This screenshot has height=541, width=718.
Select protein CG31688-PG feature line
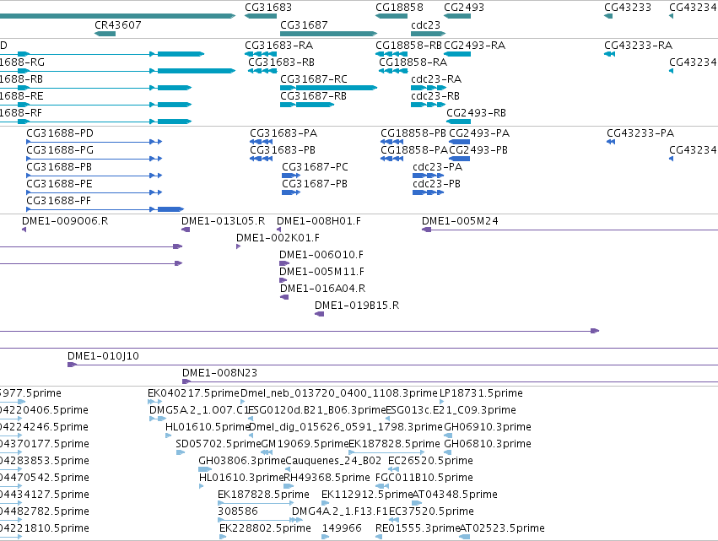click(x=94, y=159)
